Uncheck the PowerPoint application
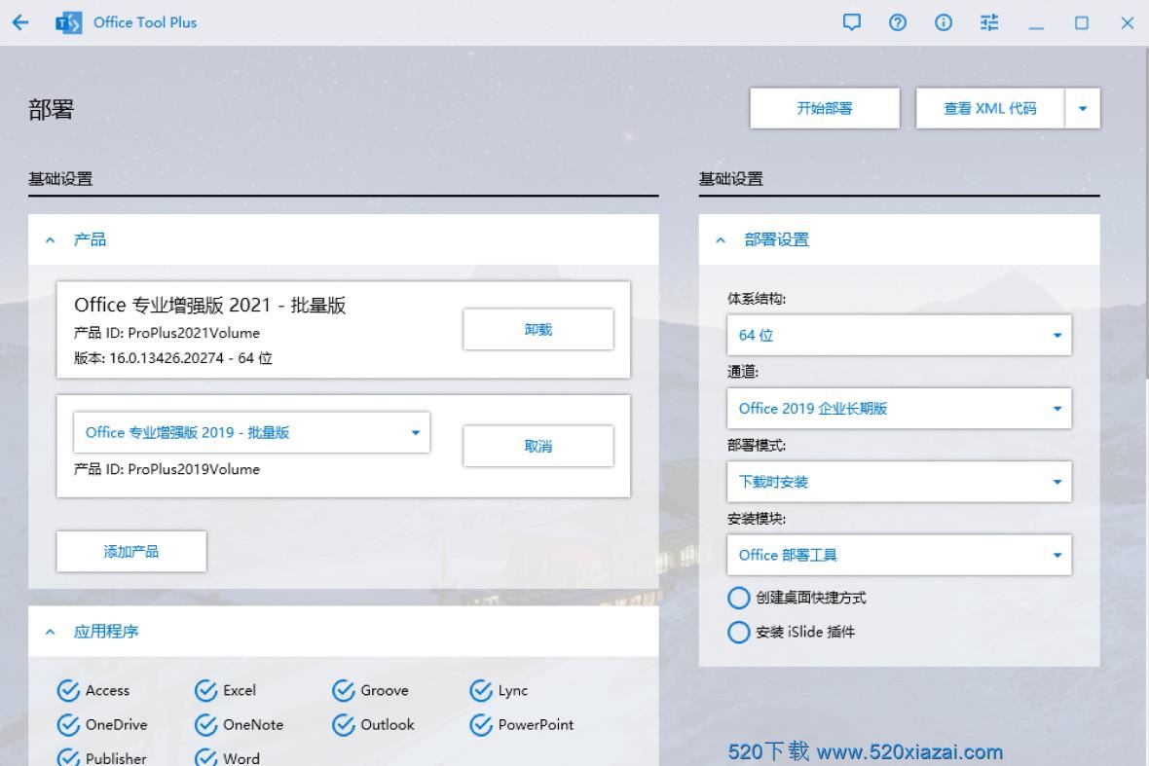 481,724
